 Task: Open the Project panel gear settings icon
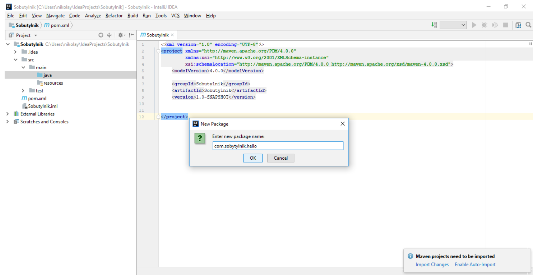point(122,35)
